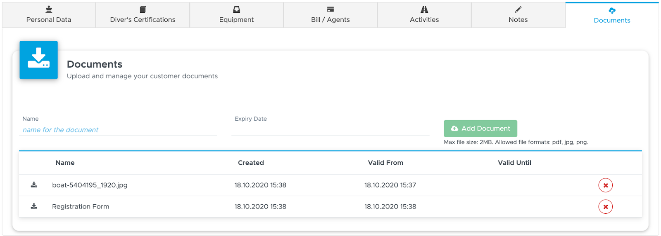This screenshot has width=661, height=236.
Task: Select the Registration Form document name
Action: pyautogui.click(x=81, y=206)
